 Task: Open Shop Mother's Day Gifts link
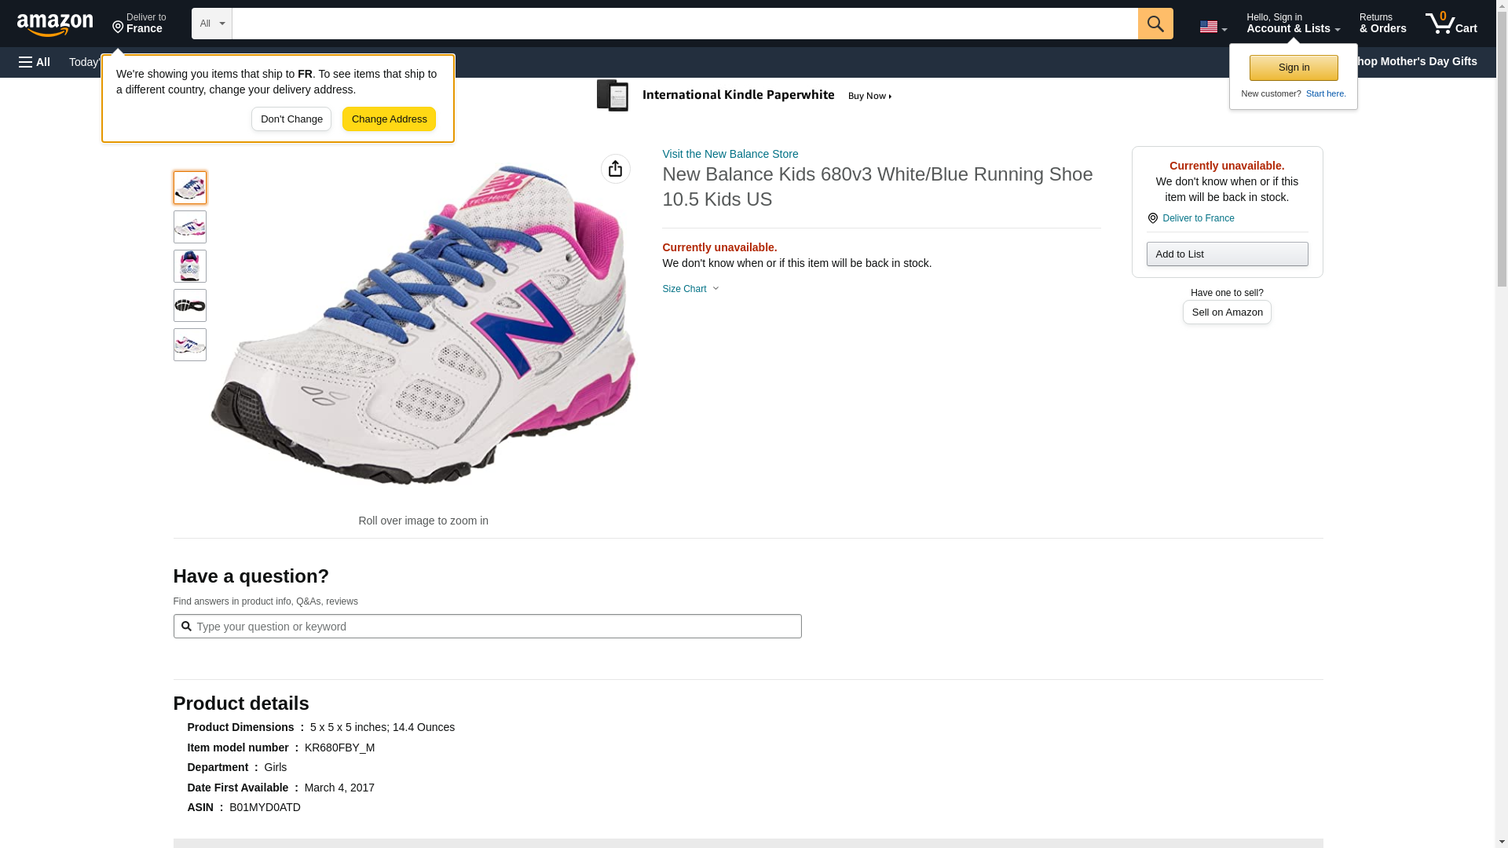click(x=1420, y=61)
